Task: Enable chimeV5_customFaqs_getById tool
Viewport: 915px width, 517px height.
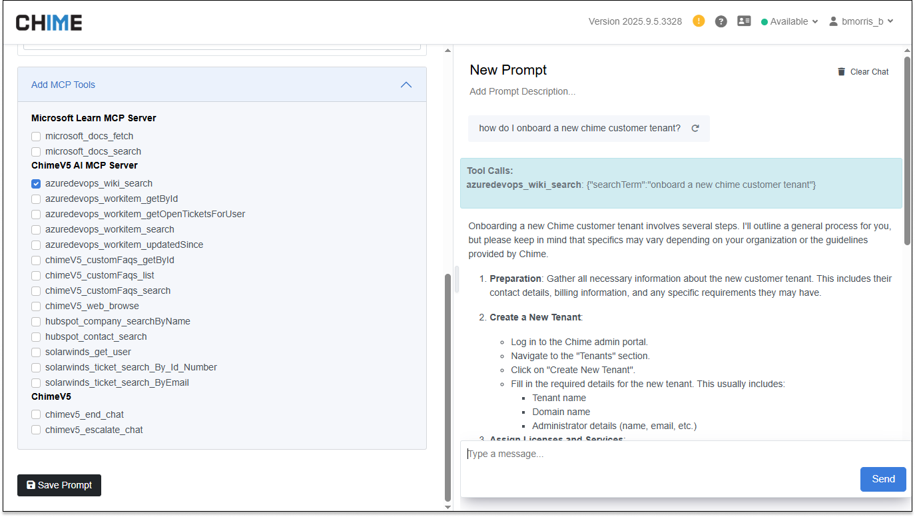Action: tap(36, 260)
